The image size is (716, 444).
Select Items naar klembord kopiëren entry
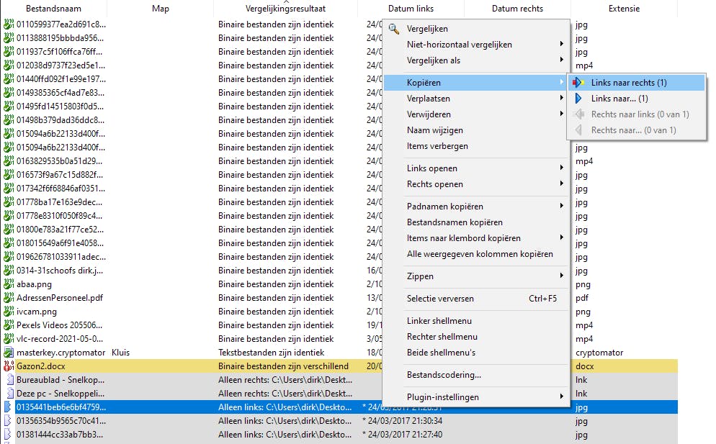tap(477, 237)
